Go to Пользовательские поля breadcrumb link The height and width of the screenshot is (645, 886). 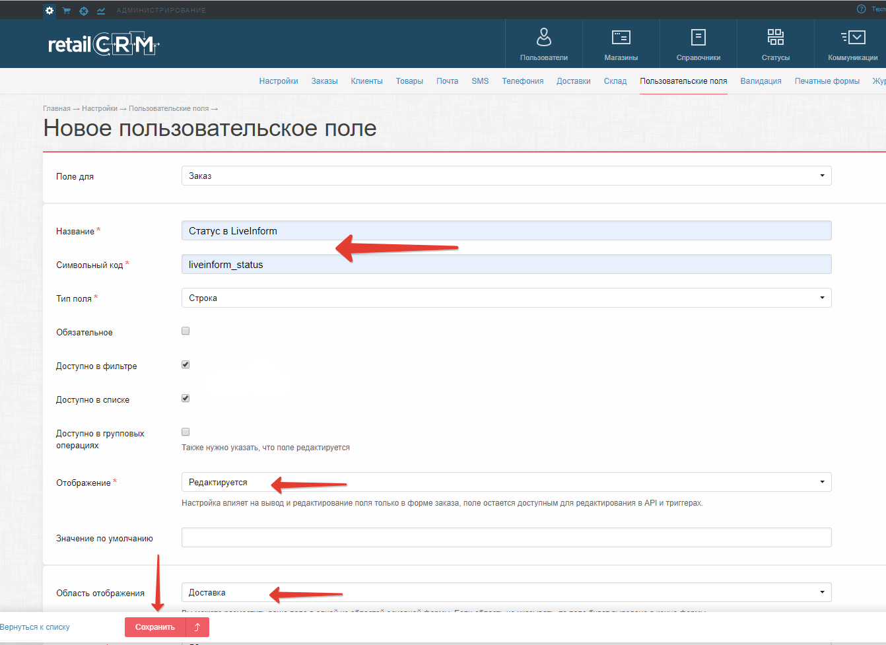168,108
